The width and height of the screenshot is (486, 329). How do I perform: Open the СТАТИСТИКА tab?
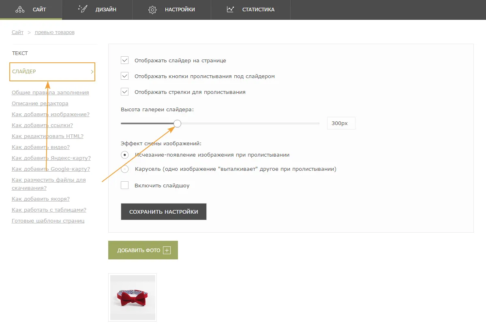pyautogui.click(x=251, y=10)
